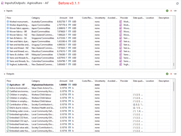Click provider icon for Yoghurt row
Screen dimensions: 181x136
click(x=121, y=64)
